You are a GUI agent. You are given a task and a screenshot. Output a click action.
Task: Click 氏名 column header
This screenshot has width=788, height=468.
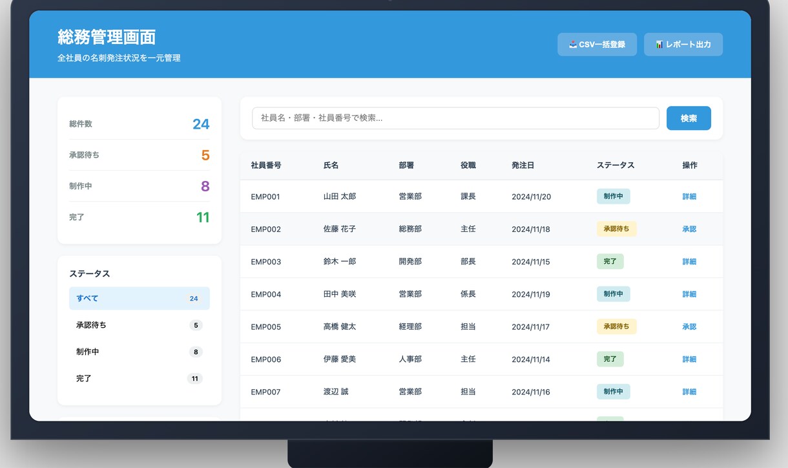pos(331,165)
